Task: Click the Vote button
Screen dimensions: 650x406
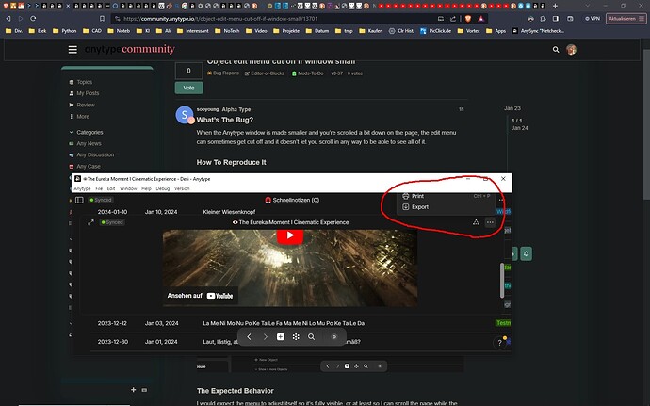Action: click(x=188, y=88)
